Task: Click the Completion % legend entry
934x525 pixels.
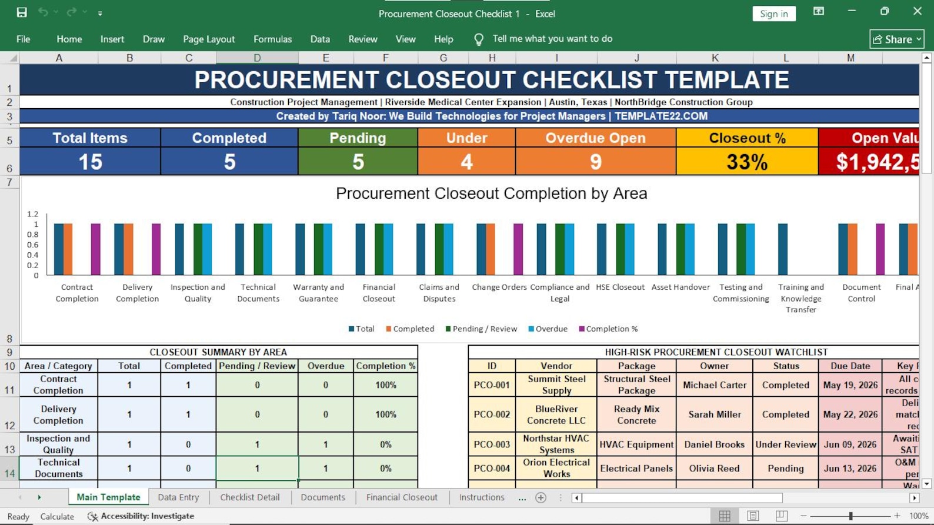Action: (608, 329)
